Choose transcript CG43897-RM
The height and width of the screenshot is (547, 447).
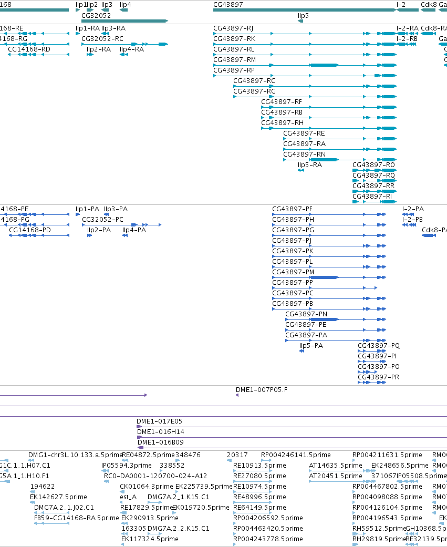pos(234,60)
